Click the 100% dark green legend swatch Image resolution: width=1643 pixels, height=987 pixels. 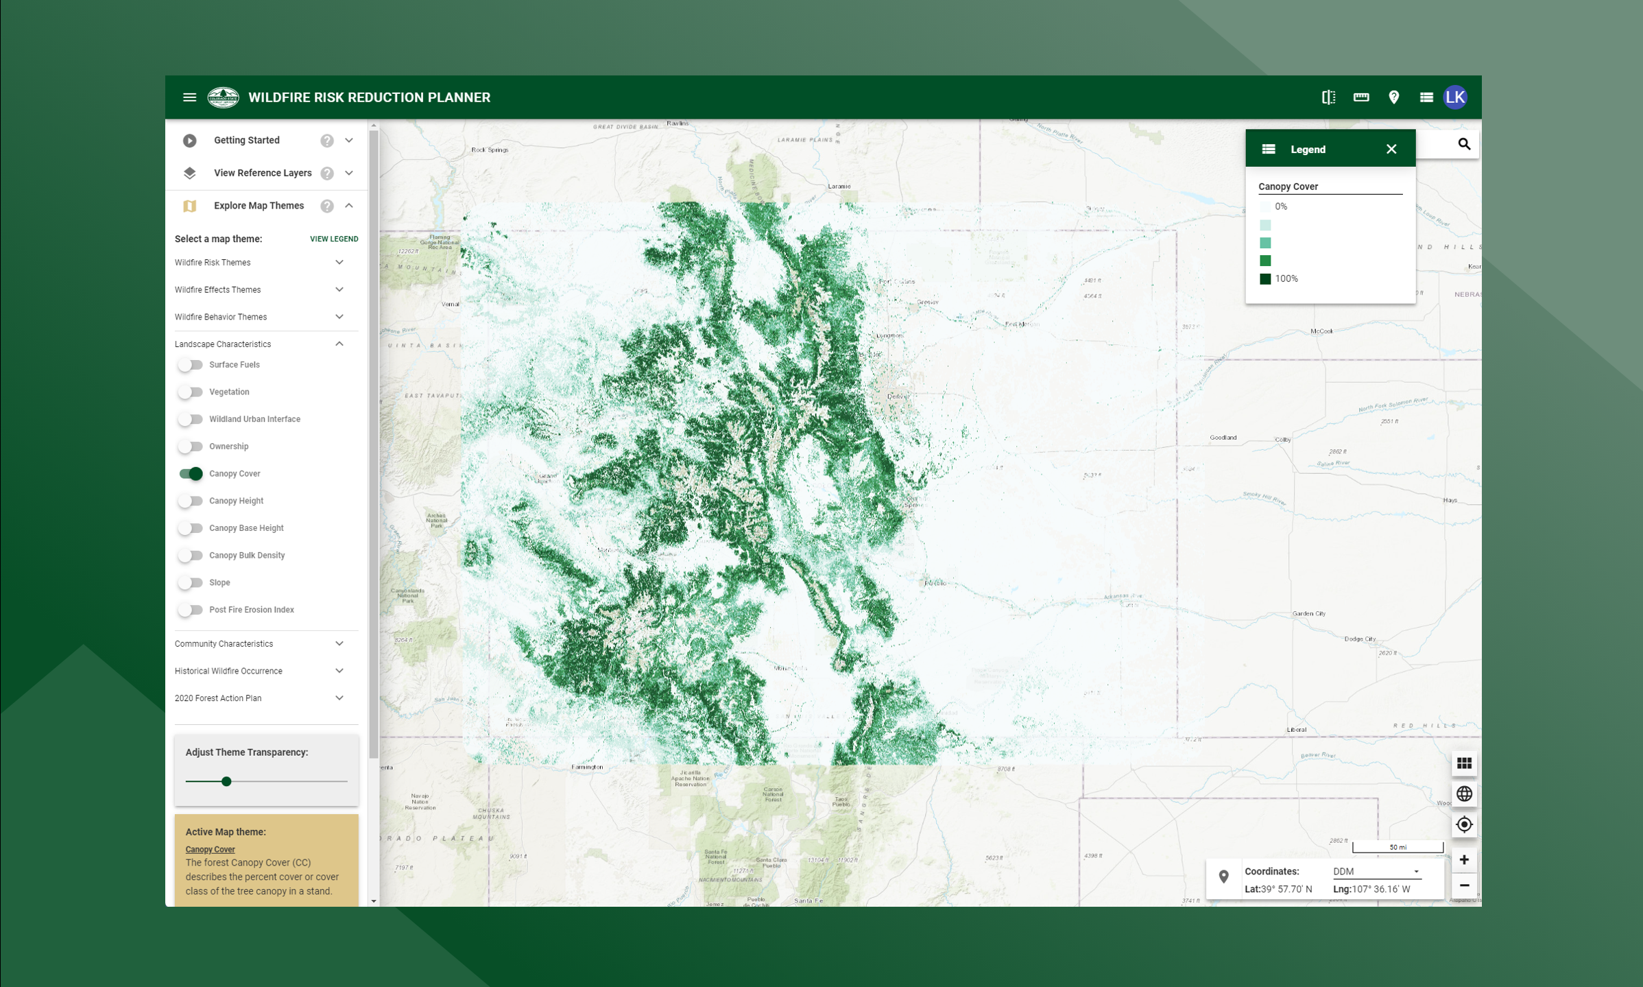[1265, 279]
